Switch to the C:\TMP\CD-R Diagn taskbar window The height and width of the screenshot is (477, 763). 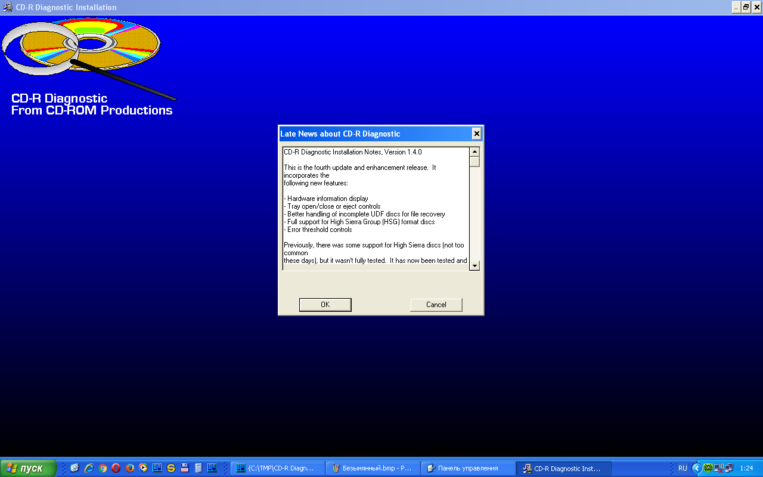pyautogui.click(x=278, y=468)
